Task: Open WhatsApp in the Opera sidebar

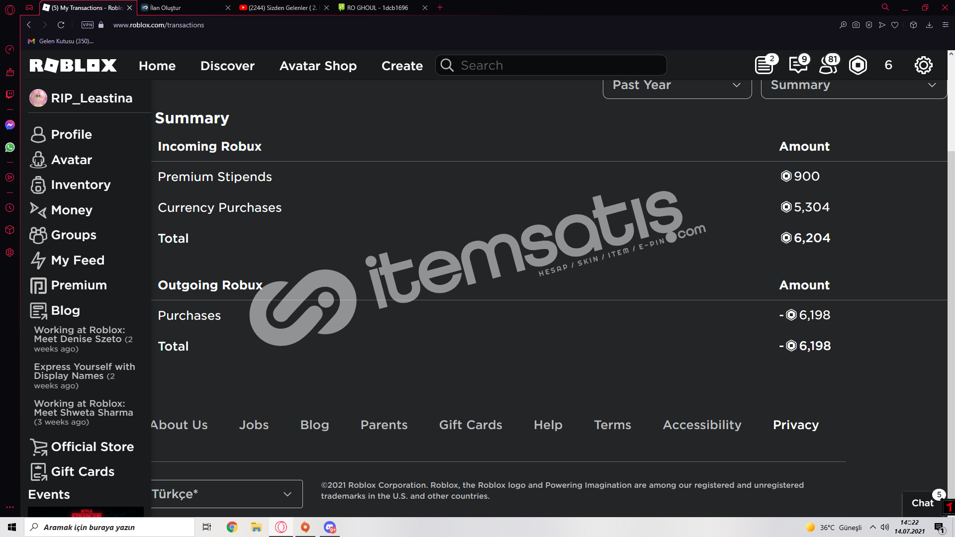Action: tap(10, 147)
